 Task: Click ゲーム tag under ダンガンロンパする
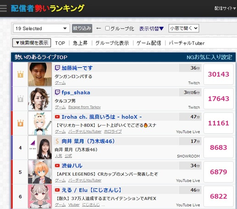coord(60,83)
